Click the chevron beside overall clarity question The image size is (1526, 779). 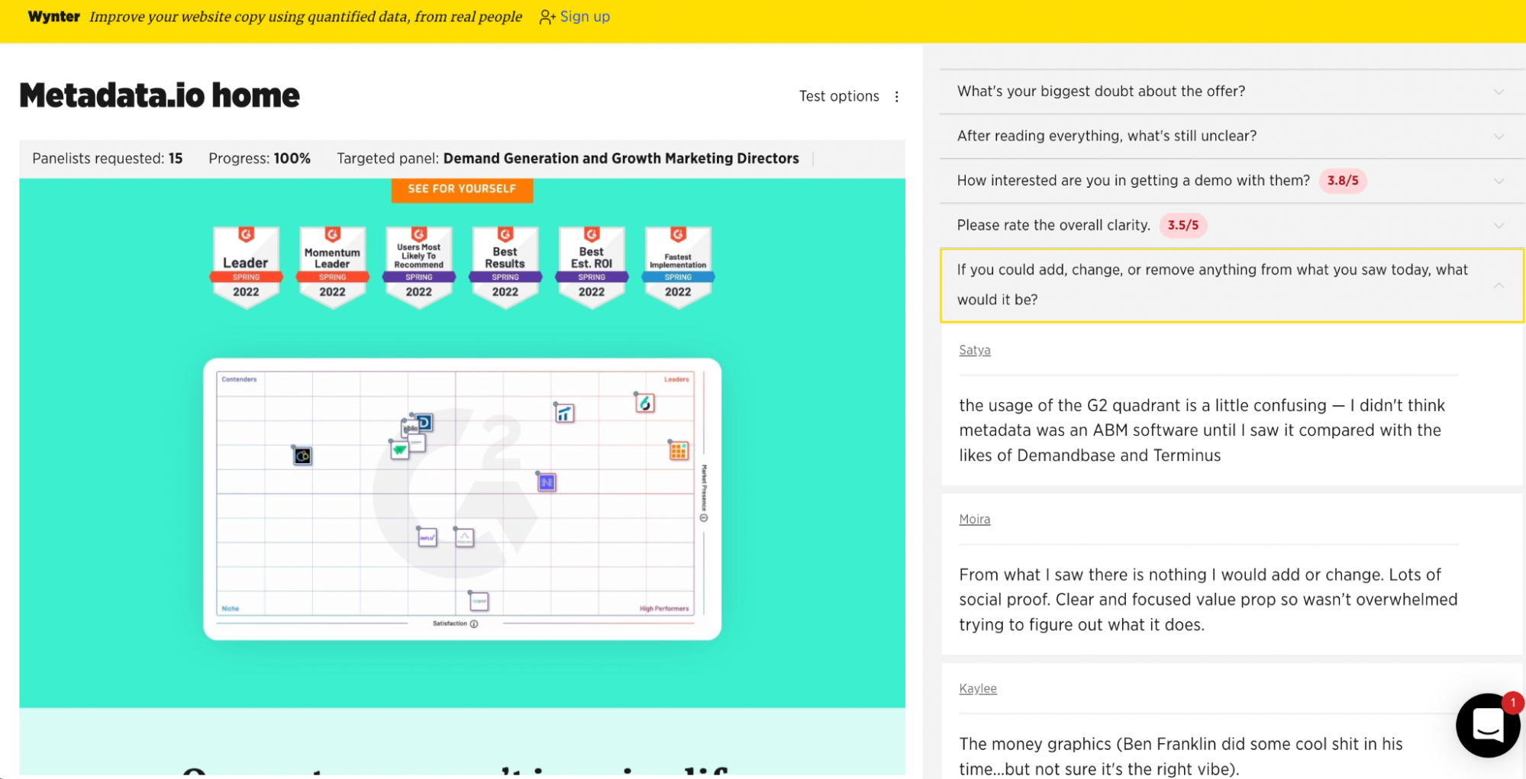(x=1499, y=226)
